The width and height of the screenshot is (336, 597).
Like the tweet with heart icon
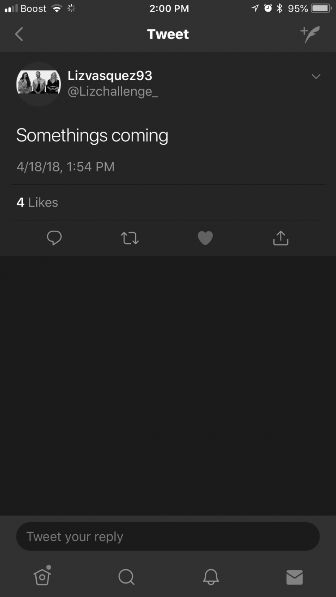(x=205, y=238)
